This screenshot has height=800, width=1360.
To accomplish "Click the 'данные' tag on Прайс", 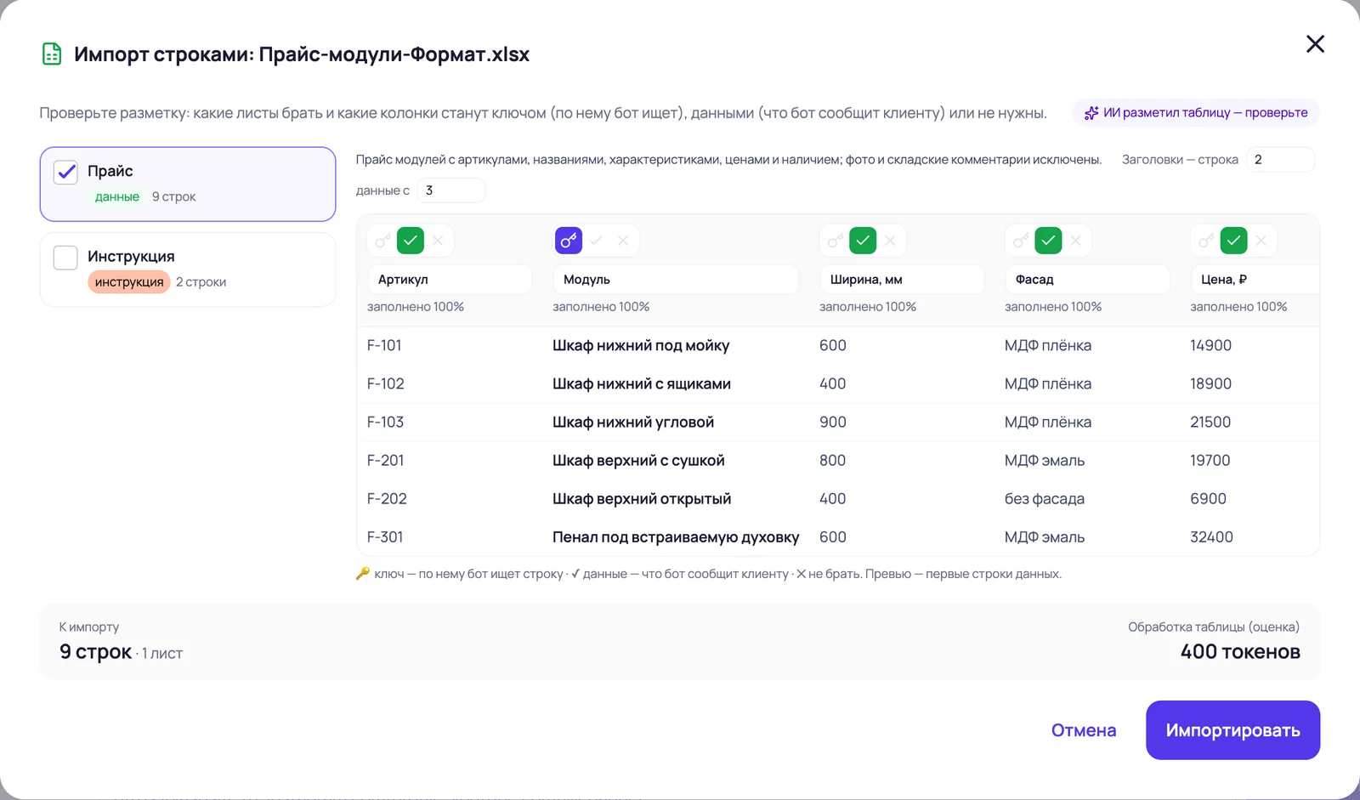I will [117, 196].
